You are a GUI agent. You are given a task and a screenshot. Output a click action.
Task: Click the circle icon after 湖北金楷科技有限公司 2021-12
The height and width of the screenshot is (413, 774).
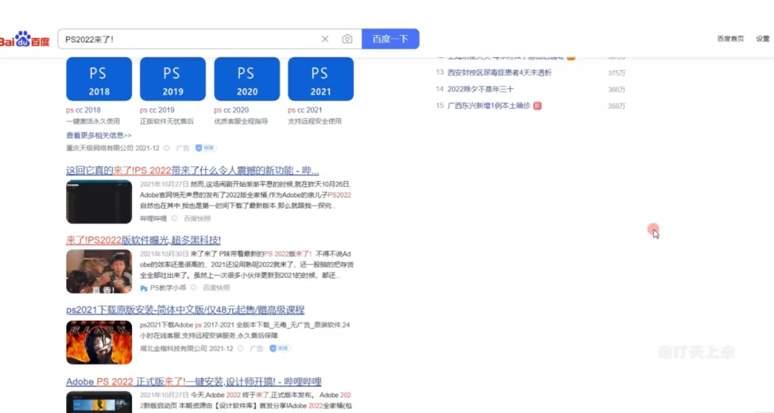[x=240, y=349]
